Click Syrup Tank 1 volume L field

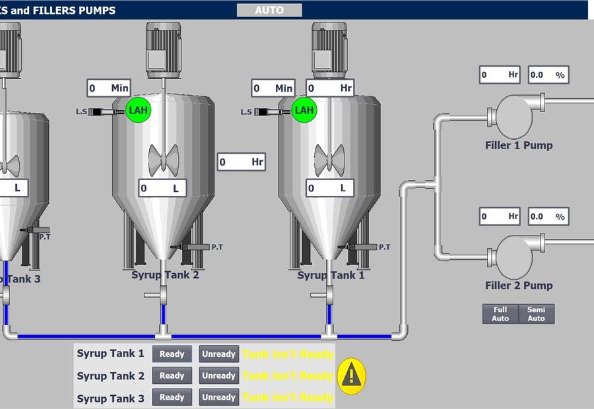[330, 188]
